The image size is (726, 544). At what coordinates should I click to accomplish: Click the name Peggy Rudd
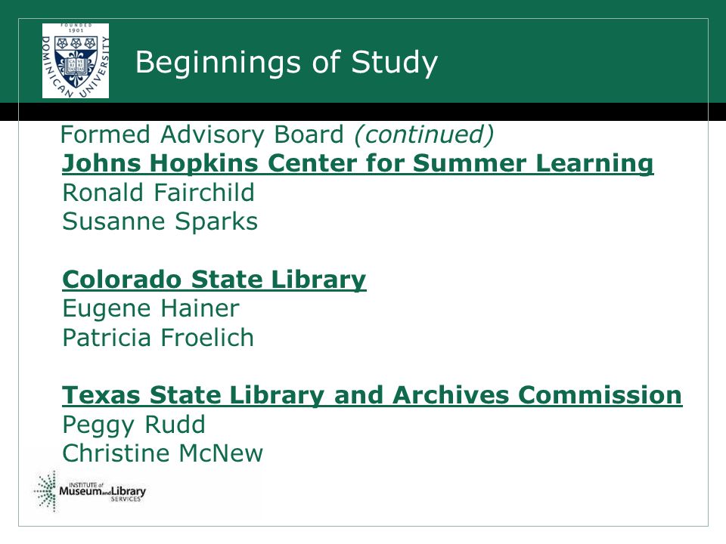133,425
